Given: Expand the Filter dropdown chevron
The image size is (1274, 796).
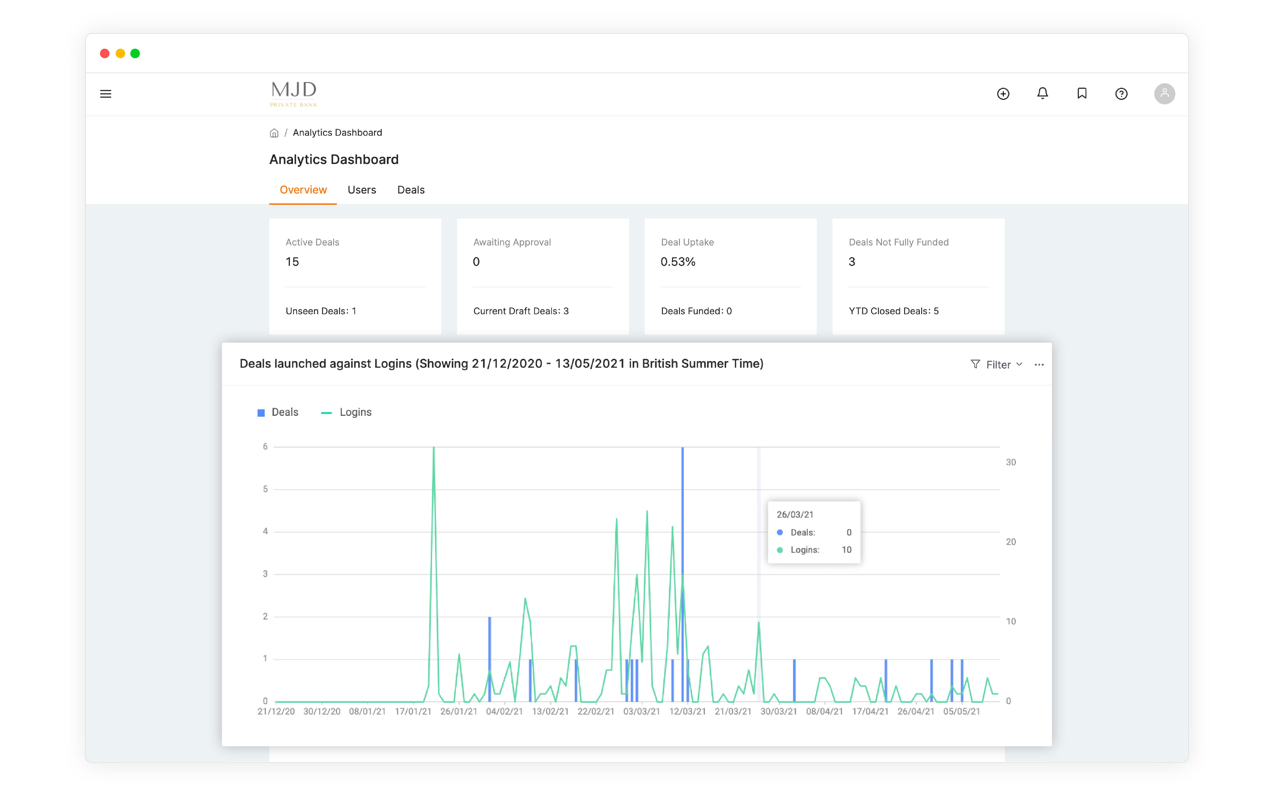Looking at the screenshot, I should (x=1019, y=364).
